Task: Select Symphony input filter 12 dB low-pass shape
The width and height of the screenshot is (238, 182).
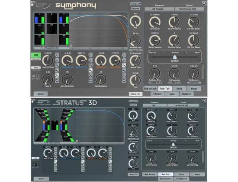Action: click(x=57, y=65)
